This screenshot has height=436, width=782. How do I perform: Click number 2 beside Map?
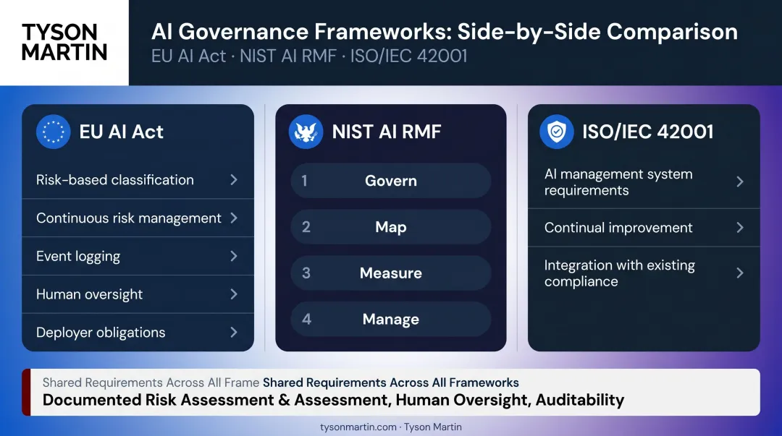pyautogui.click(x=306, y=227)
